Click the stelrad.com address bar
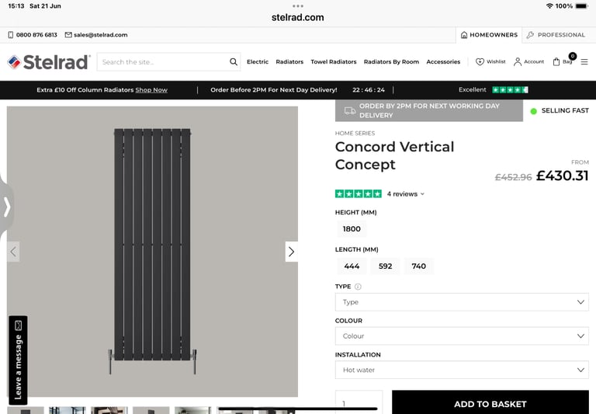Image resolution: width=596 pixels, height=414 pixels. pyautogui.click(x=298, y=18)
